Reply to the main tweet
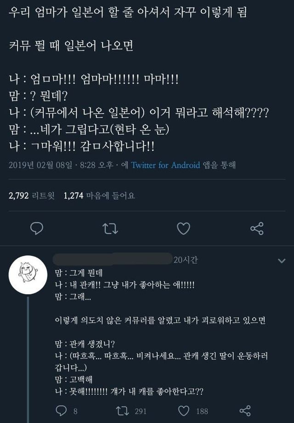The width and height of the screenshot is (294, 423). 37,228
